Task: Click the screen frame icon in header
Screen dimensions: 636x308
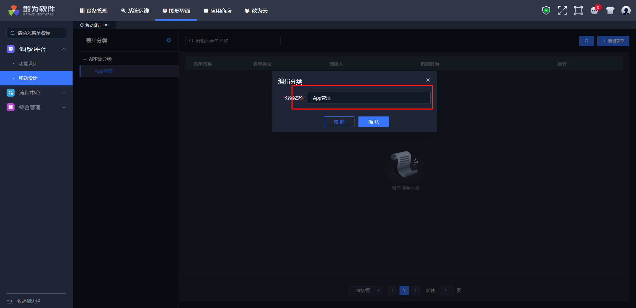Action: click(578, 11)
